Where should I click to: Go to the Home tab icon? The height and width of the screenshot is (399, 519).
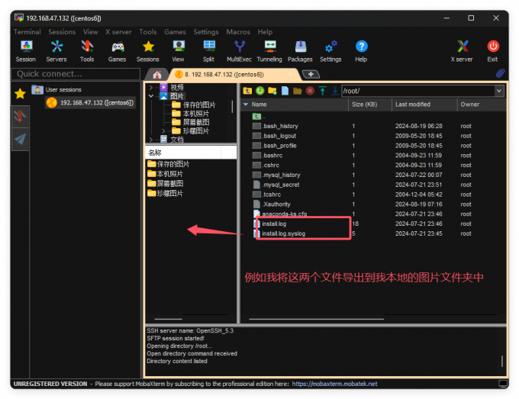(157, 75)
